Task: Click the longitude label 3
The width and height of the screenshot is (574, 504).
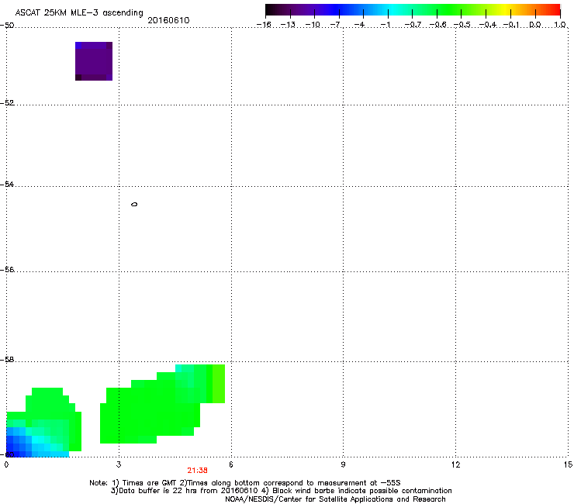Action: click(x=118, y=464)
